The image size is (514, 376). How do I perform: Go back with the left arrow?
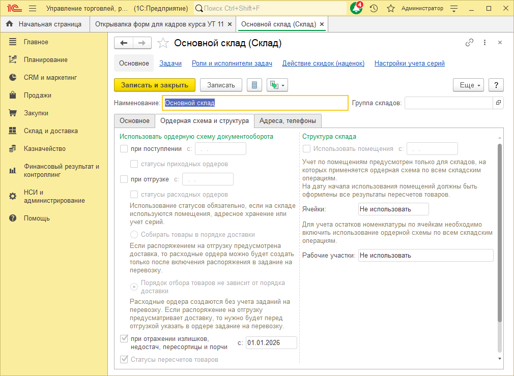tap(124, 43)
